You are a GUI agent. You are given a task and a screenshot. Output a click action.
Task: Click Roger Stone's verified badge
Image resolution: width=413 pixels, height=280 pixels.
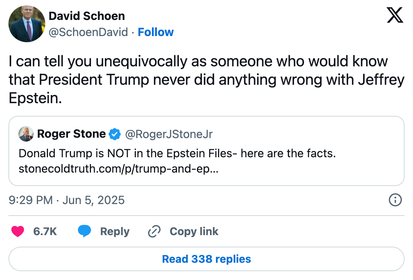coord(115,134)
